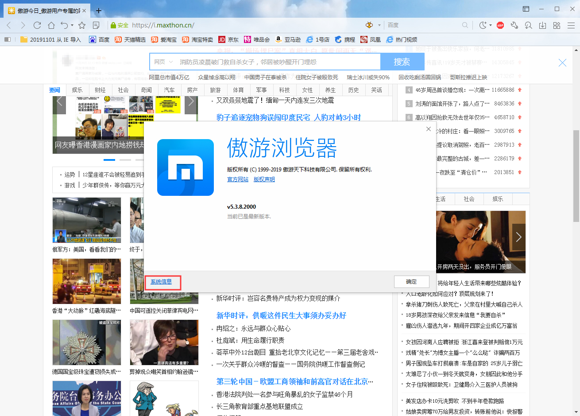Open the 网页 search type dropdown
This screenshot has height=416, width=580.
162,62
